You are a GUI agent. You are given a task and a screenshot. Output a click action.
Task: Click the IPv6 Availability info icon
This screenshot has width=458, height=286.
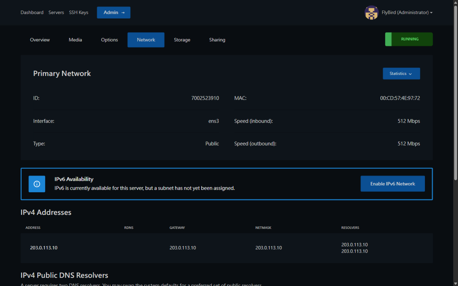tap(37, 184)
